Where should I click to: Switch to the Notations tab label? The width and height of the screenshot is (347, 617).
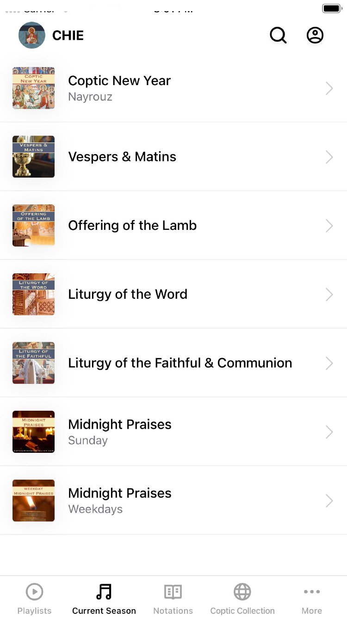pyautogui.click(x=173, y=611)
